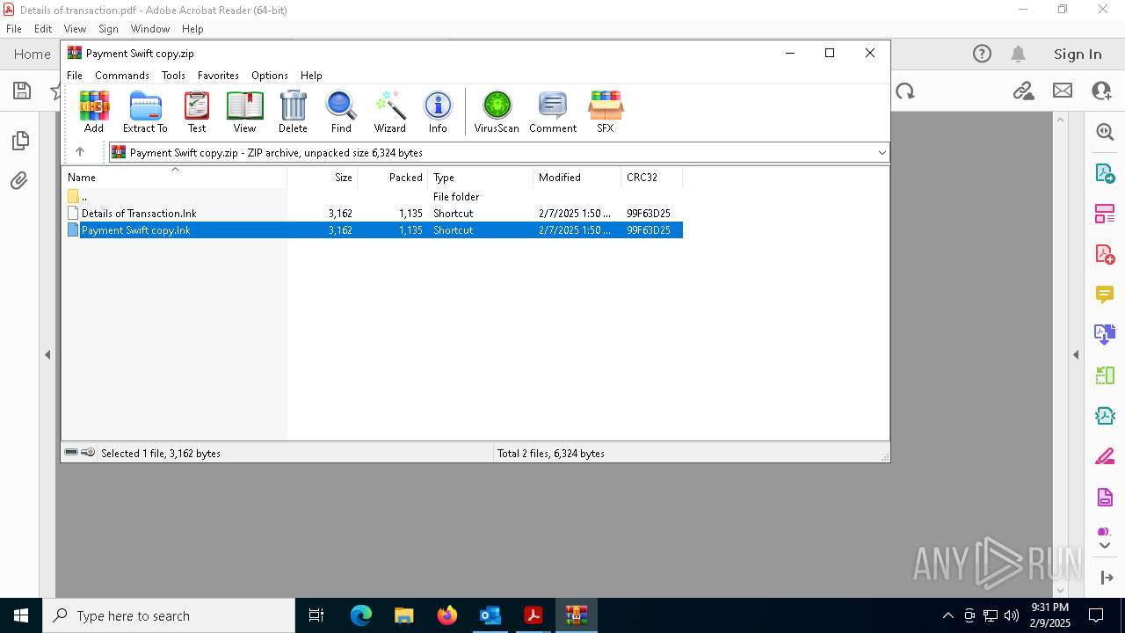Viewport: 1125px width, 633px height.
Task: Collapse Acrobat right tools pane arrow
Action: (1076, 354)
